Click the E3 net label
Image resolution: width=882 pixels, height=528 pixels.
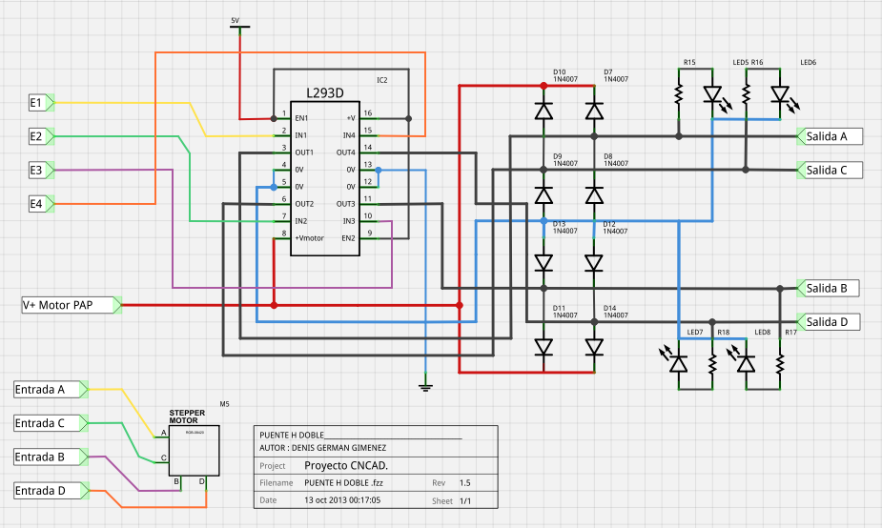[x=41, y=170]
